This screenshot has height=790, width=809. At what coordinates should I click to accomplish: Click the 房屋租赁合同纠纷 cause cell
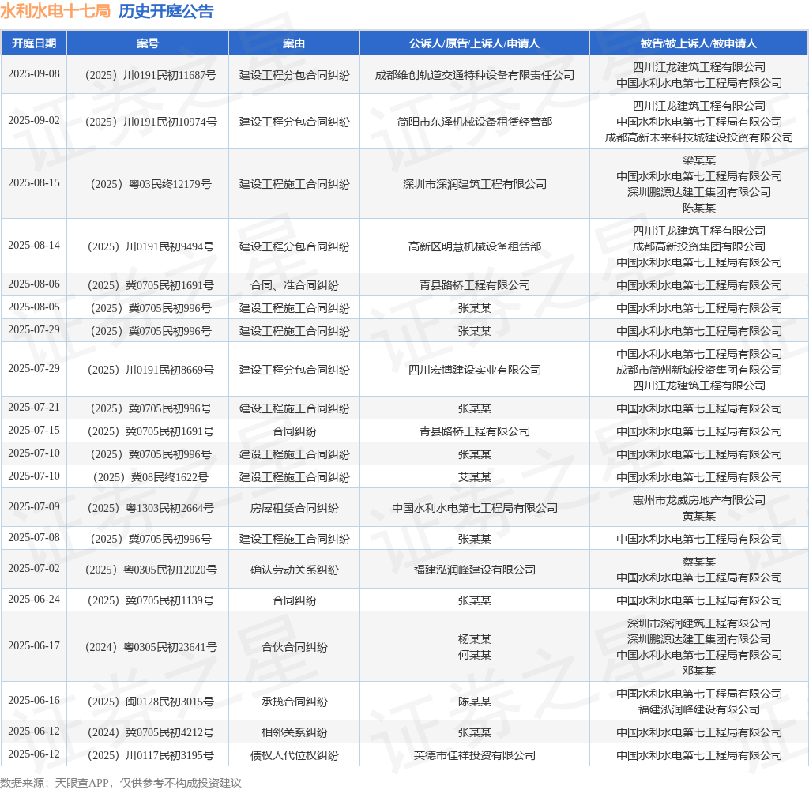[x=294, y=508]
